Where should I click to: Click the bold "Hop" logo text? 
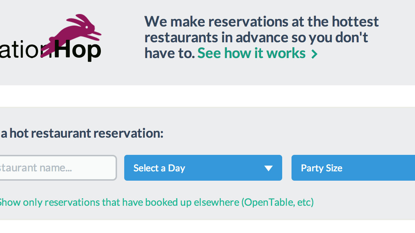coord(78,51)
